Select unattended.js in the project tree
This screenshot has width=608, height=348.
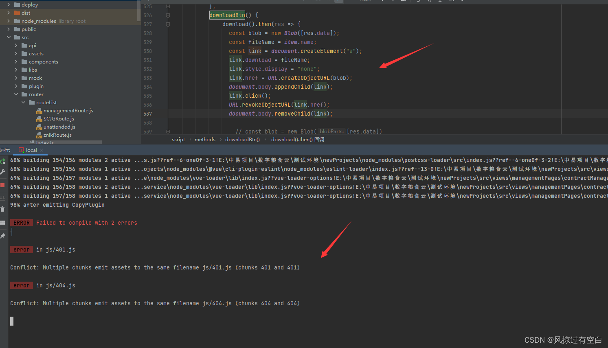pyautogui.click(x=59, y=127)
